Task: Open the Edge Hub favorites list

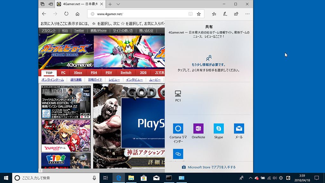Action: pos(214,14)
